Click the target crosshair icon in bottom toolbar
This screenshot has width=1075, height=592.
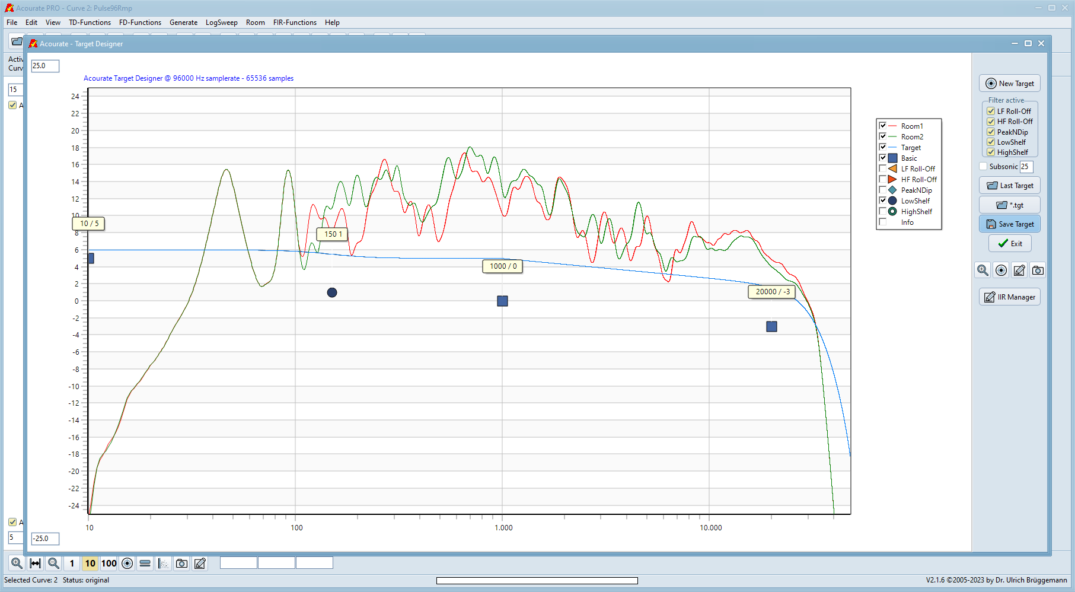click(127, 564)
